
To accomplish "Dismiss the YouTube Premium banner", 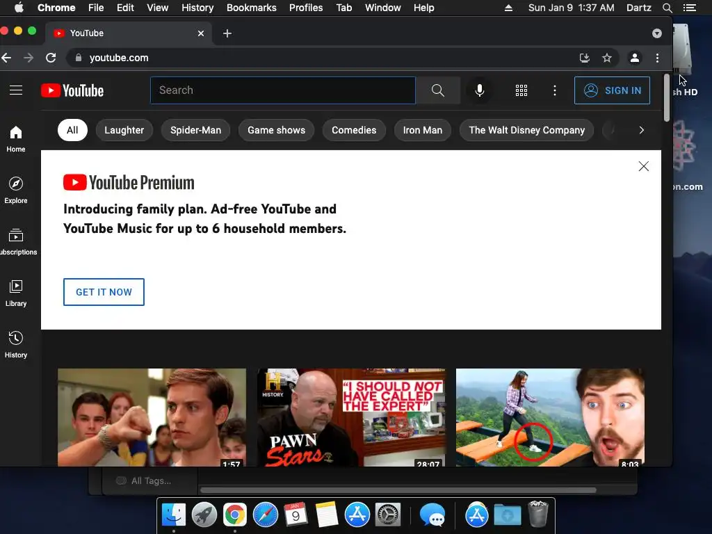I will [x=643, y=166].
